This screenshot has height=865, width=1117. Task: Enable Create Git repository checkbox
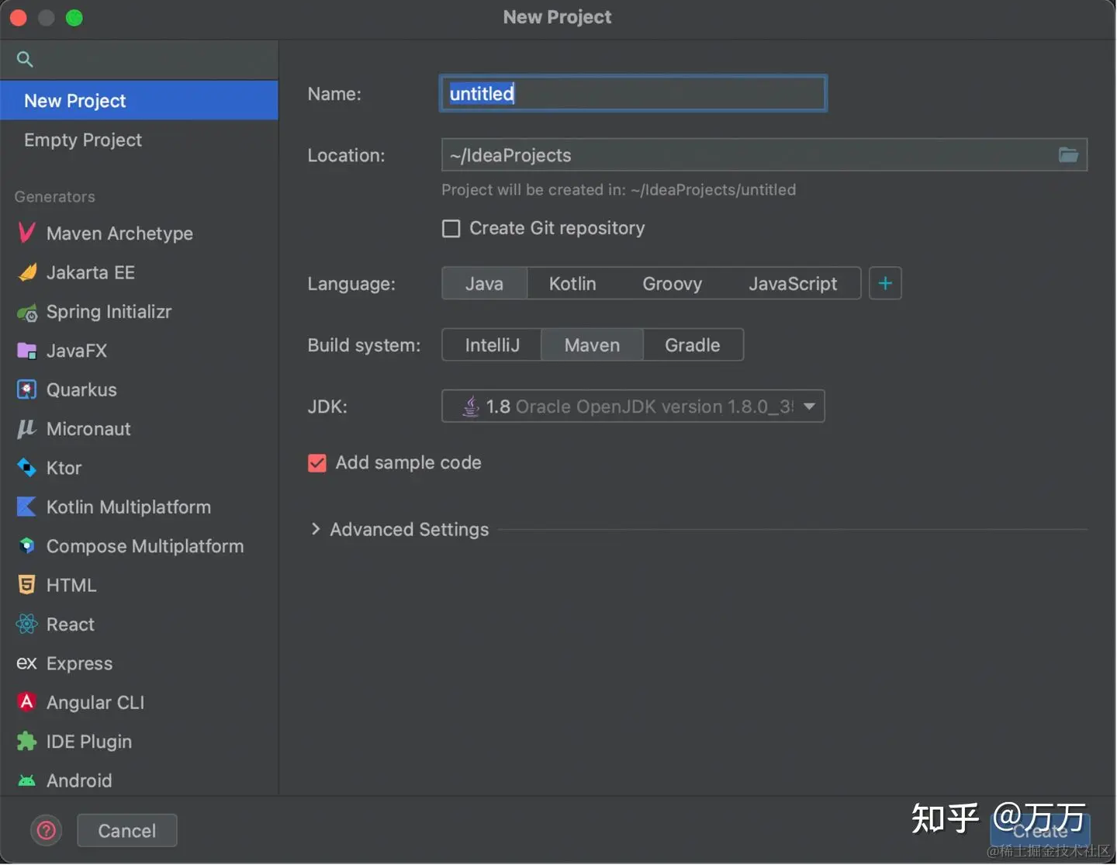coord(451,228)
